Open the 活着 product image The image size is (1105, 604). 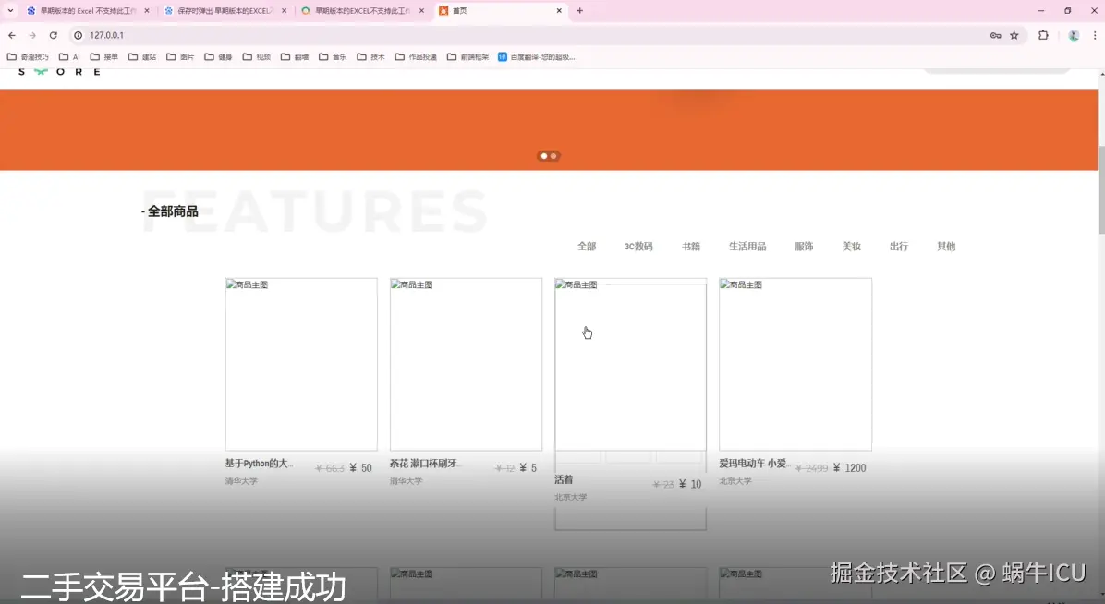click(x=631, y=365)
